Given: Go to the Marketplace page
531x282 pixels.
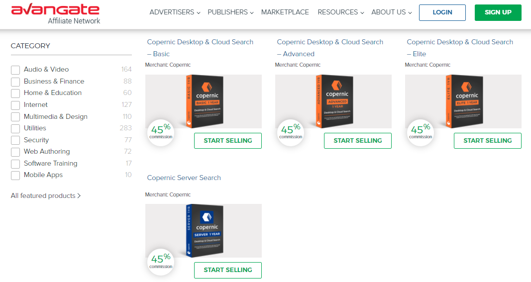Looking at the screenshot, I should click(285, 12).
